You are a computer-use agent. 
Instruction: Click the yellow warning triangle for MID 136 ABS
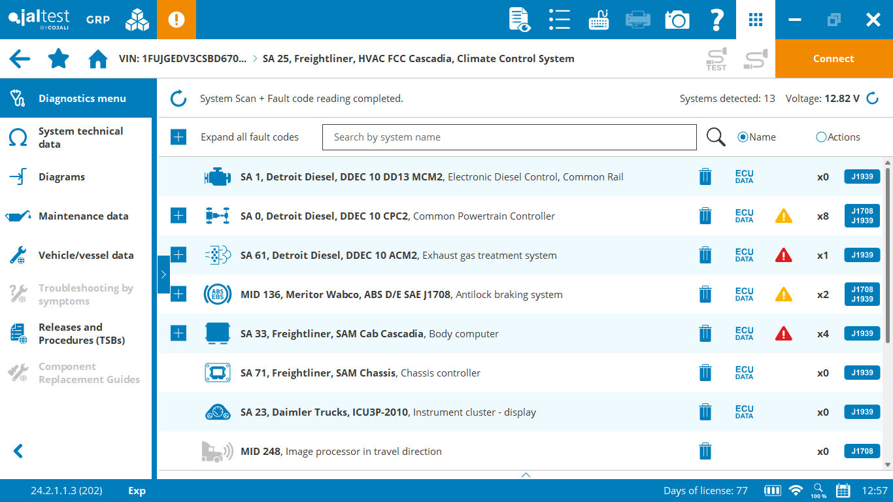[783, 295]
